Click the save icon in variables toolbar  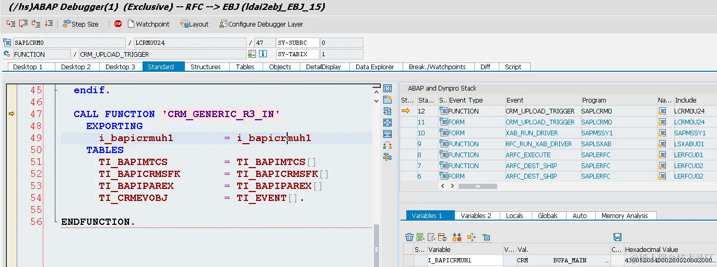(x=617, y=237)
